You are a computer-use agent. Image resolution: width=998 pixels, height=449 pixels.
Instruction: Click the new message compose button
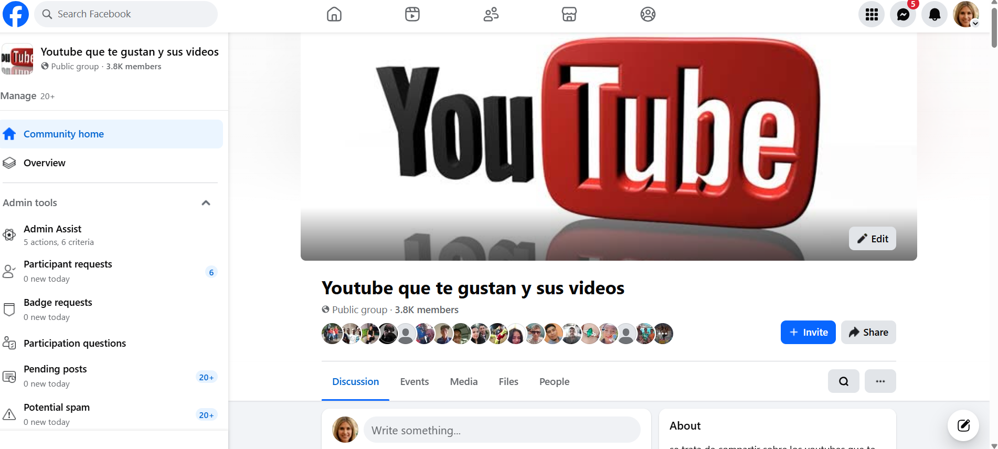[963, 425]
